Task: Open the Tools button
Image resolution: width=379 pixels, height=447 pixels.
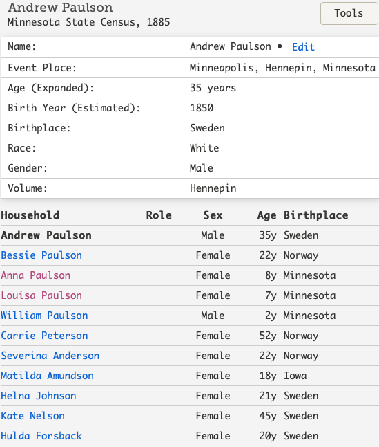Action: (349, 13)
